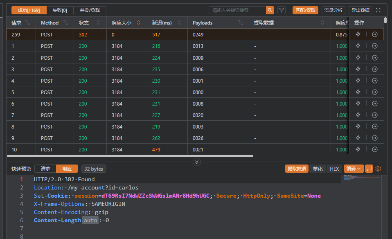Click 流量分析 button
392x239 pixels.
click(333, 10)
